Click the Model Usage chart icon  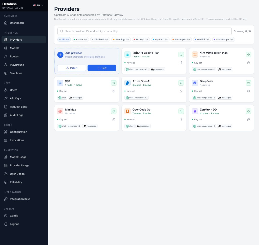[x=6, y=157]
